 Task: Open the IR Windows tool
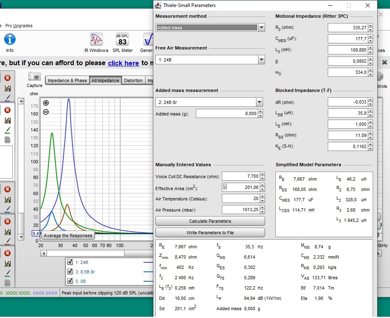(96, 40)
